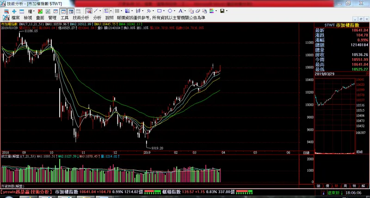Click the grey crossed chart icon
This screenshot has height=198, width=370.
click(48, 11)
